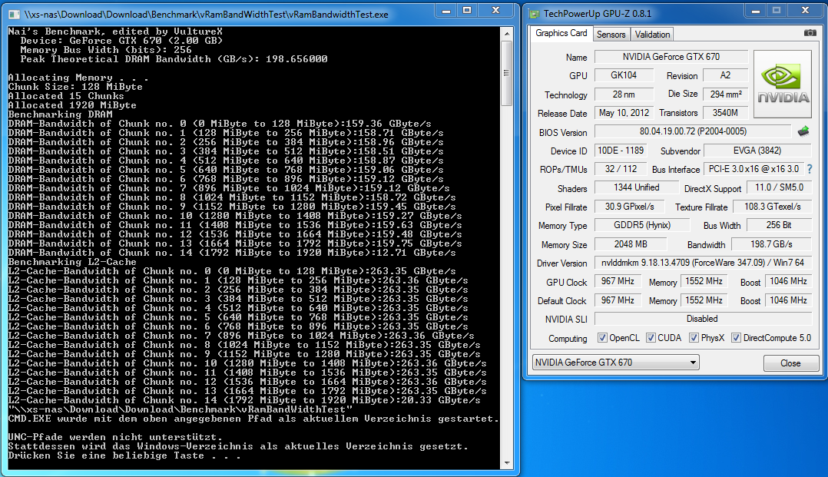Click the Close button in GPU-Z
This screenshot has width=828, height=477.
790,363
